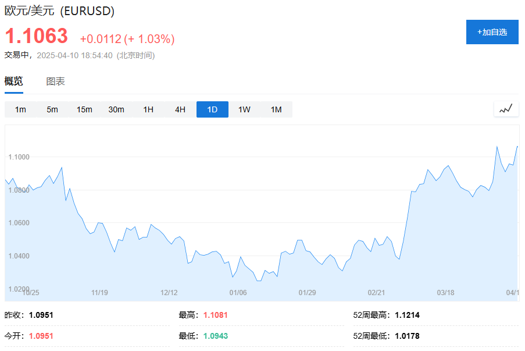525x351 pixels.
Task: Choose the 4H chart interval
Action: click(180, 109)
